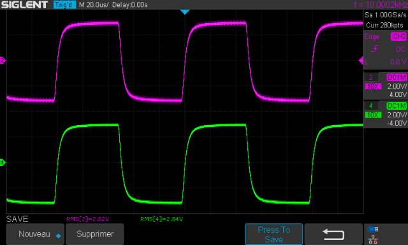
Task: Click the SIGLENT logo
Action: 24,4
